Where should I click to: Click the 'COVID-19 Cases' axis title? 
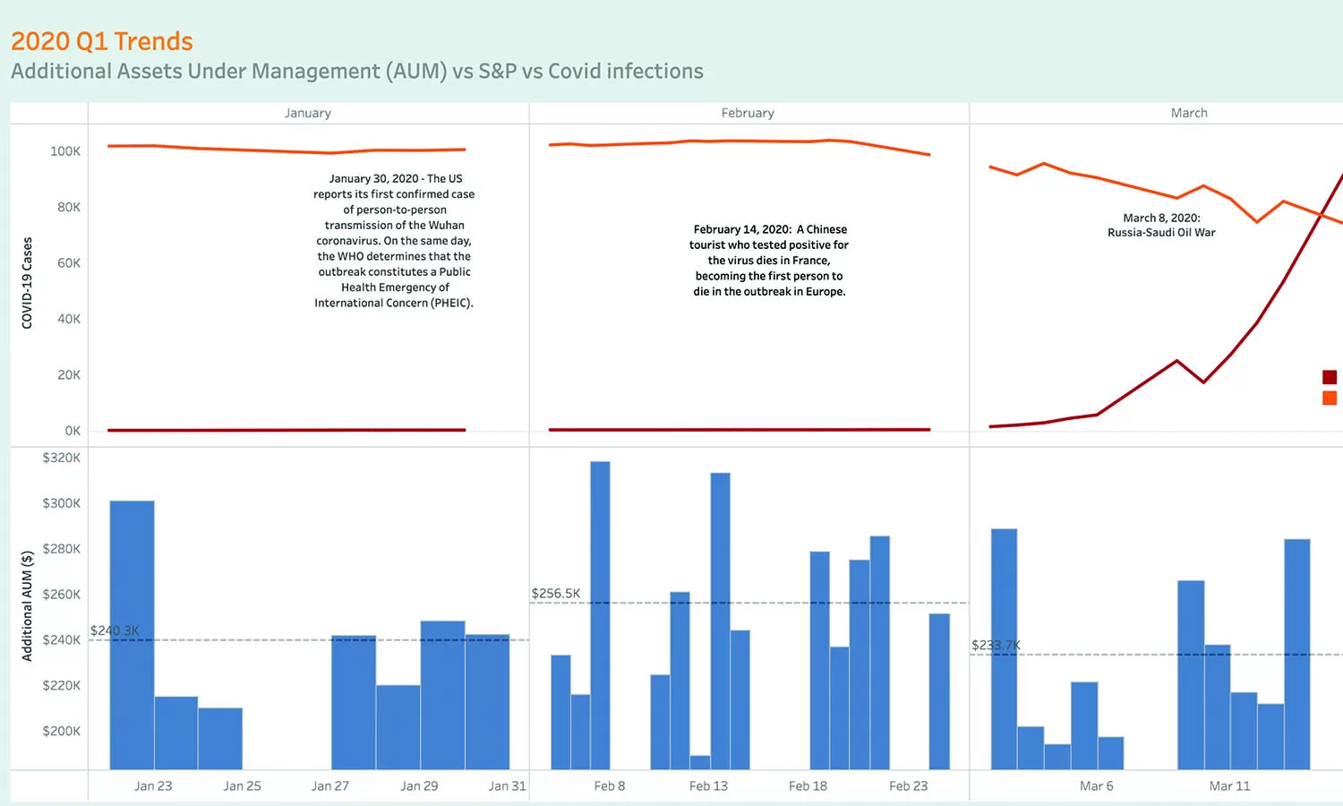click(x=27, y=283)
